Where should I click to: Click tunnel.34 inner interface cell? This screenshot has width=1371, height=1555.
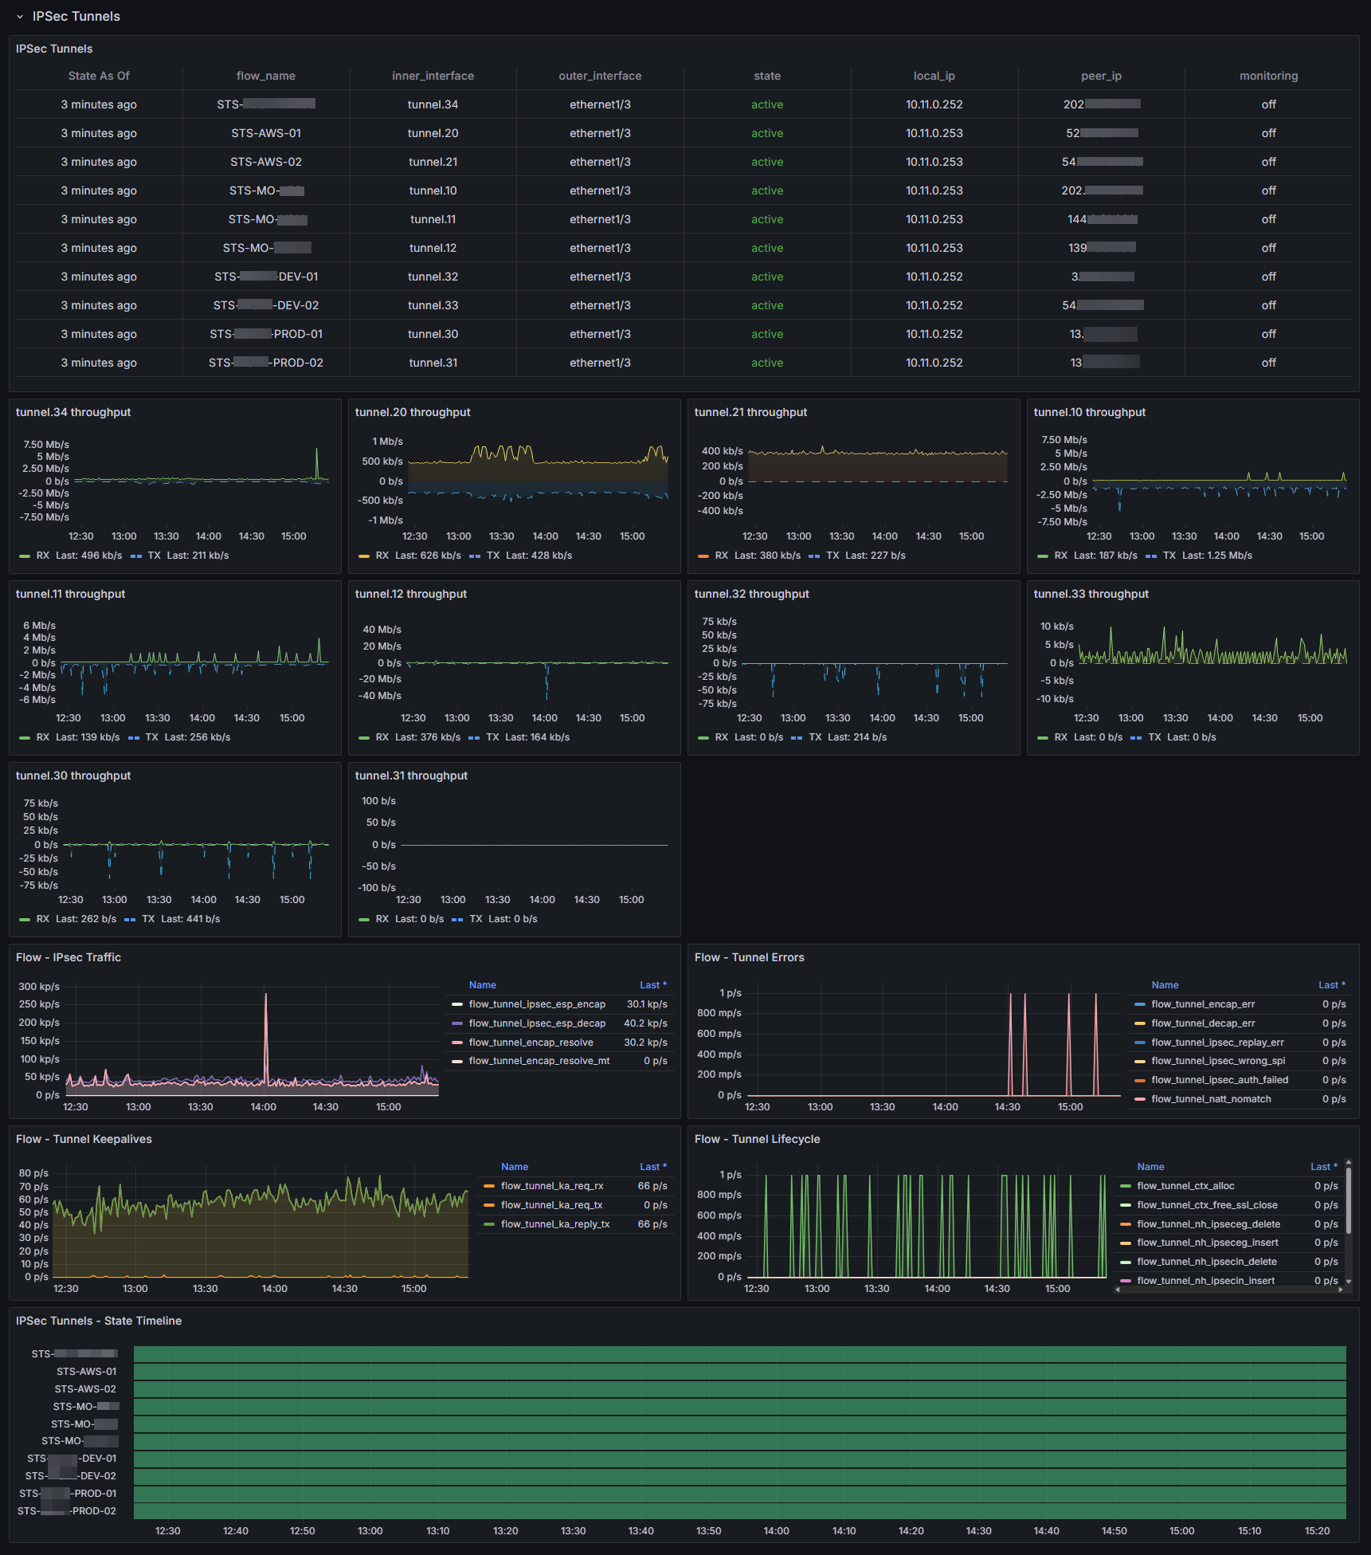(433, 104)
